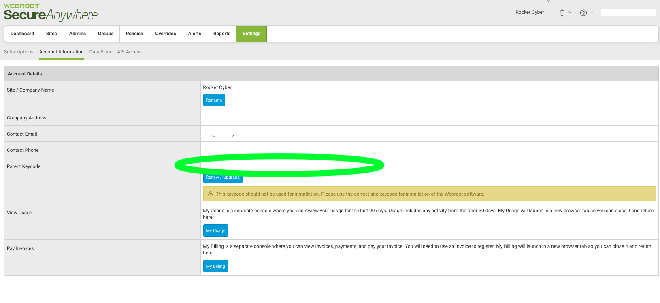
Task: Open the Groups tab
Action: coord(106,34)
